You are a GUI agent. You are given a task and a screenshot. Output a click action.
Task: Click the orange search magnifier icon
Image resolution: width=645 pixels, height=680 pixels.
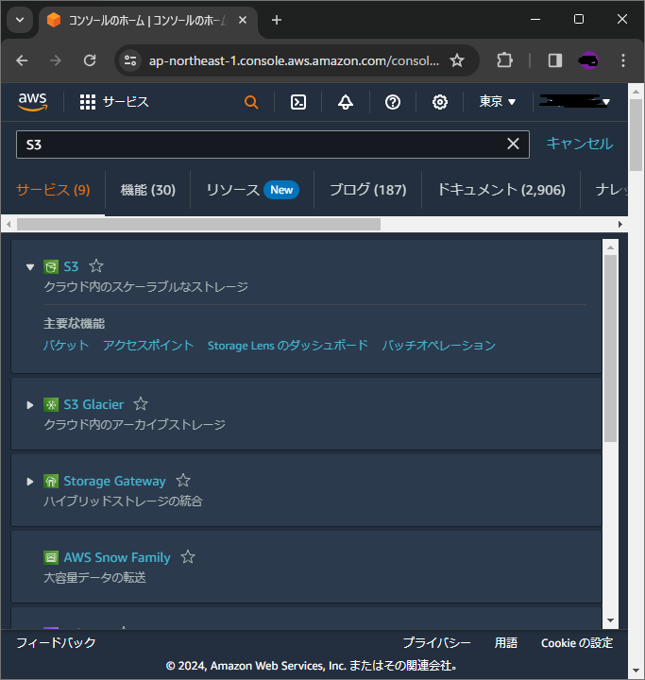(251, 102)
